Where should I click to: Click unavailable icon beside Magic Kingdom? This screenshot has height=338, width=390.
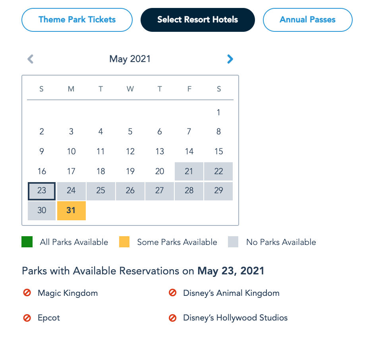(x=27, y=293)
